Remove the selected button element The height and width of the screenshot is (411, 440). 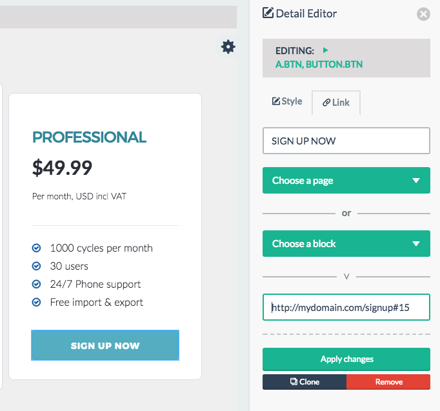[x=388, y=382]
